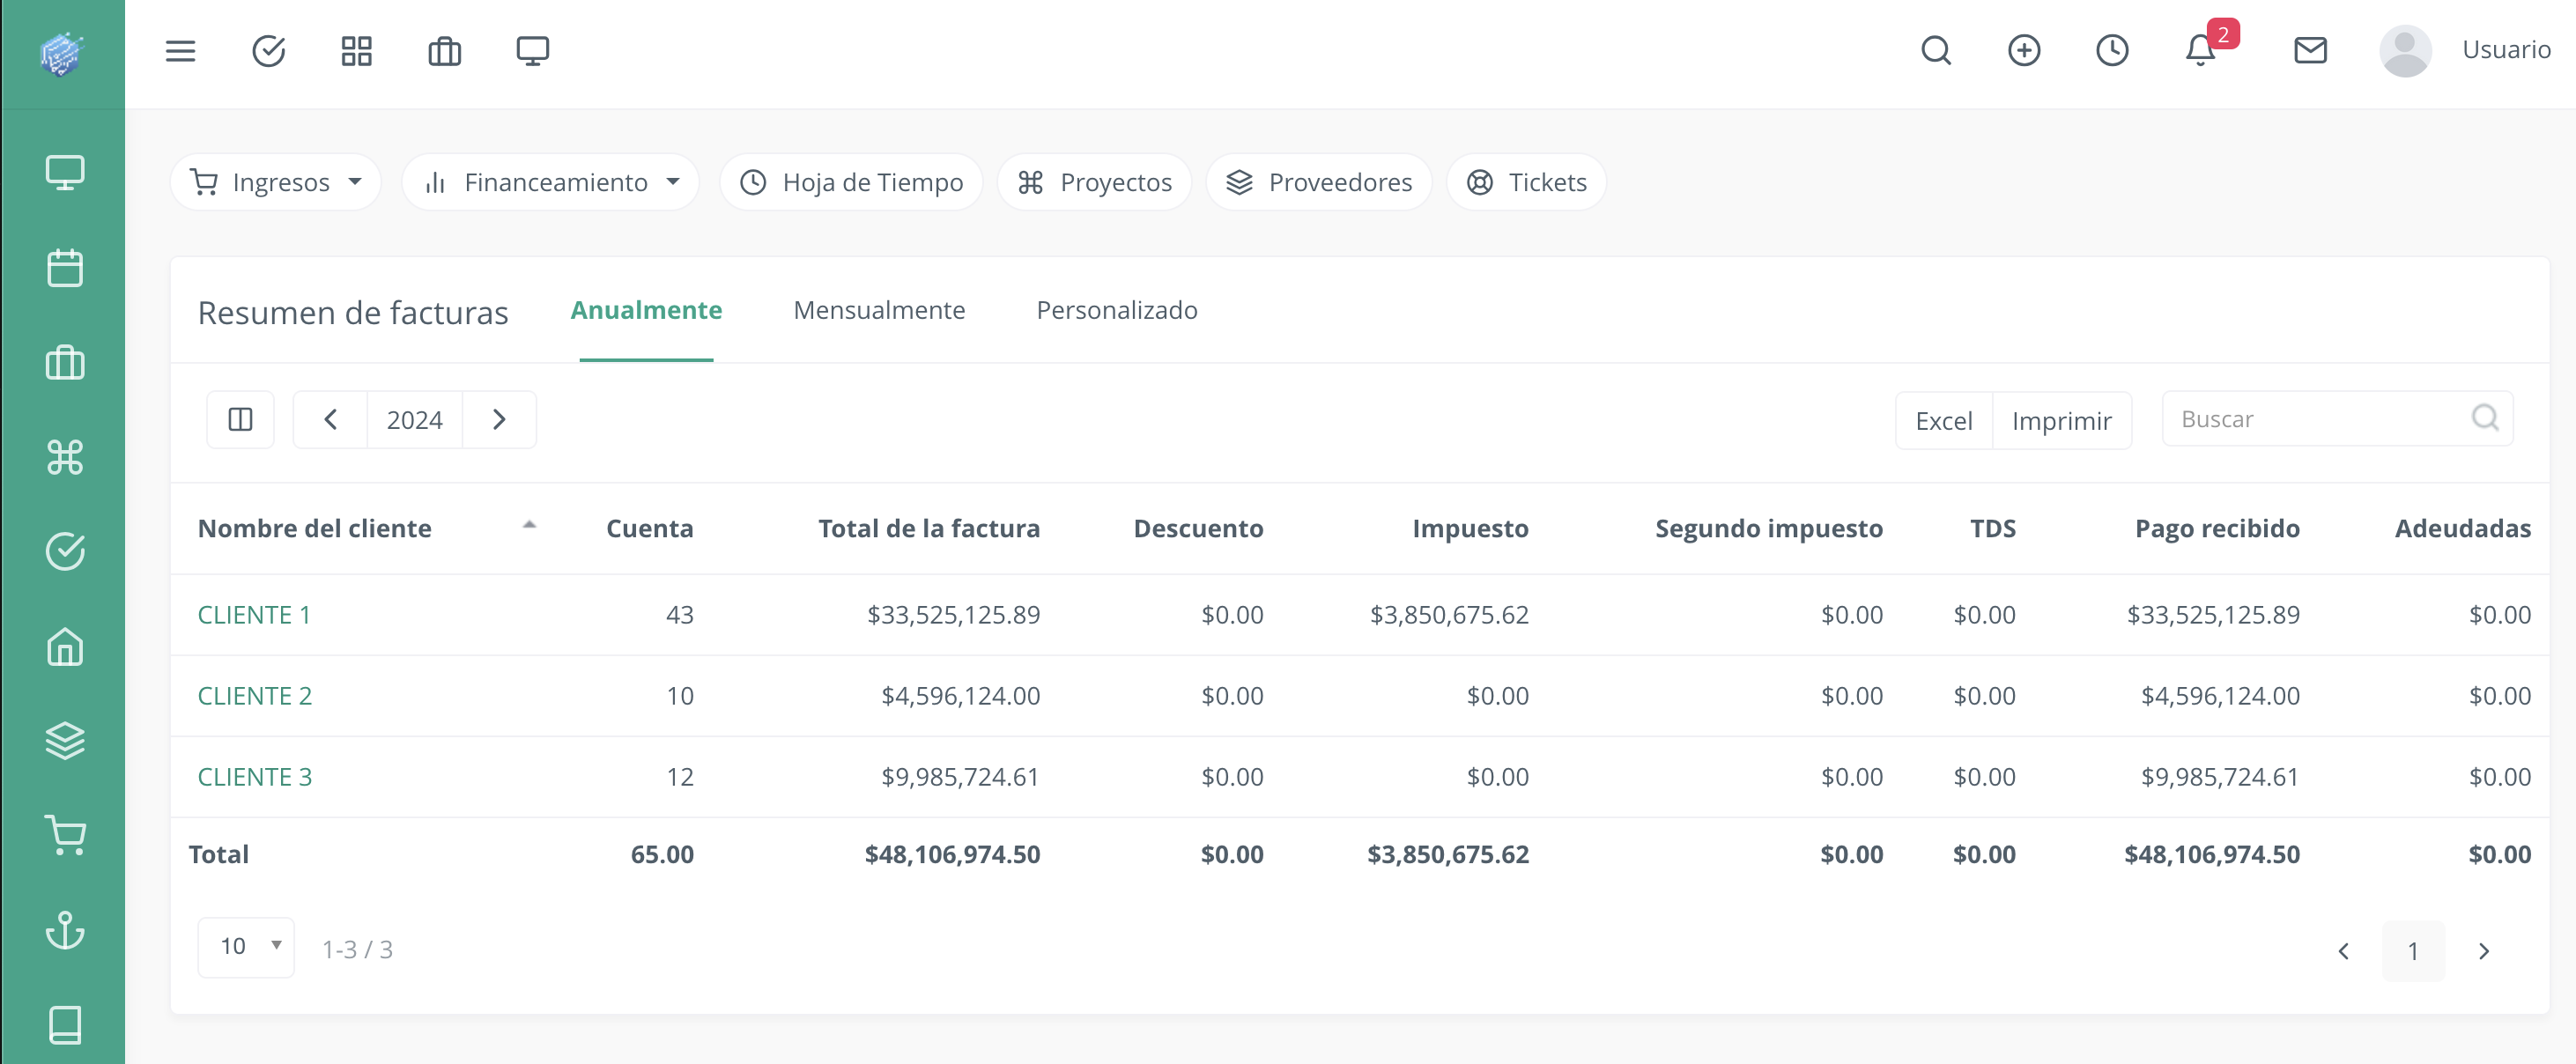Open the search magnifier in top bar
The height and width of the screenshot is (1064, 2576).
1935,51
